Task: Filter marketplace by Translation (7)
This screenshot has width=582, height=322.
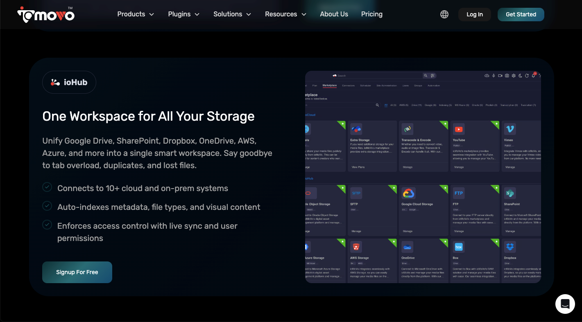Action: 528,105
